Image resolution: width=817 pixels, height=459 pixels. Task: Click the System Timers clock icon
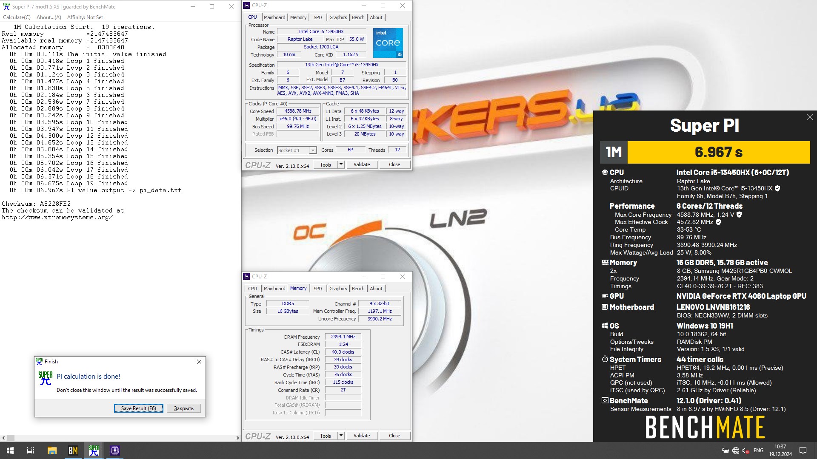(x=605, y=359)
